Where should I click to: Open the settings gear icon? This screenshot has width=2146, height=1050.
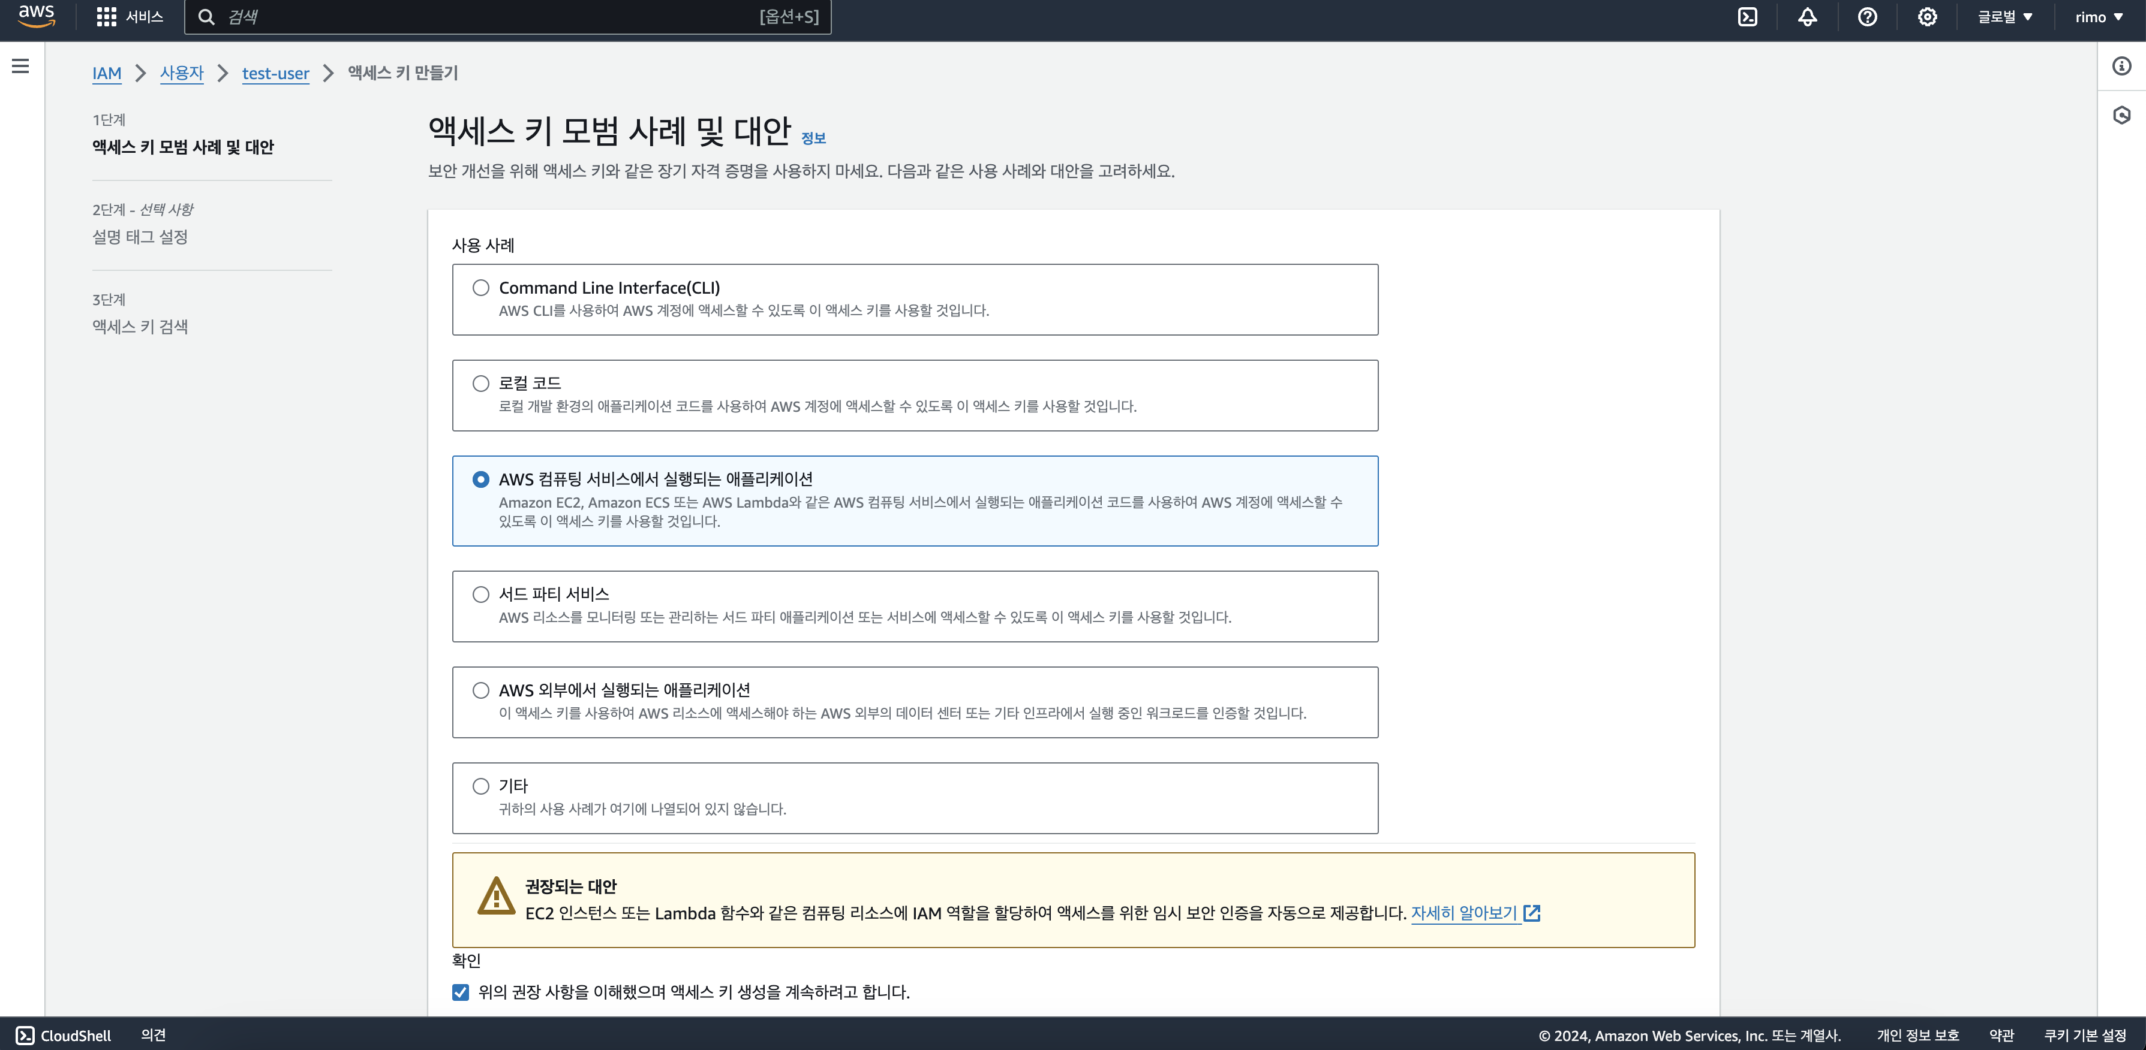coord(1927,17)
